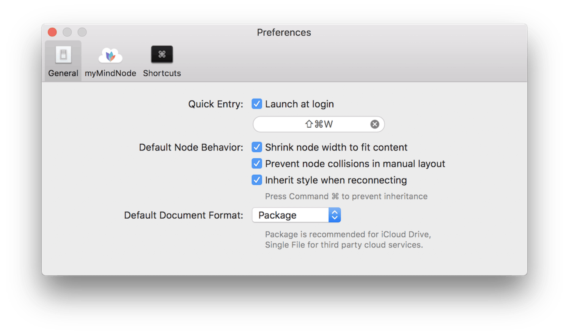Image resolution: width=569 pixels, height=335 pixels.
Task: Uncheck Shrink node width to fit content
Action: pos(257,147)
